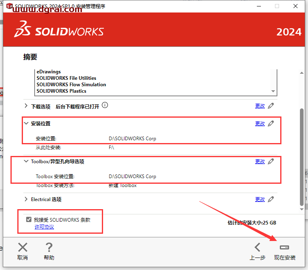The height and width of the screenshot is (270, 308).
Task: Click the pencil icon beside 下载选项
Action: click(x=271, y=106)
